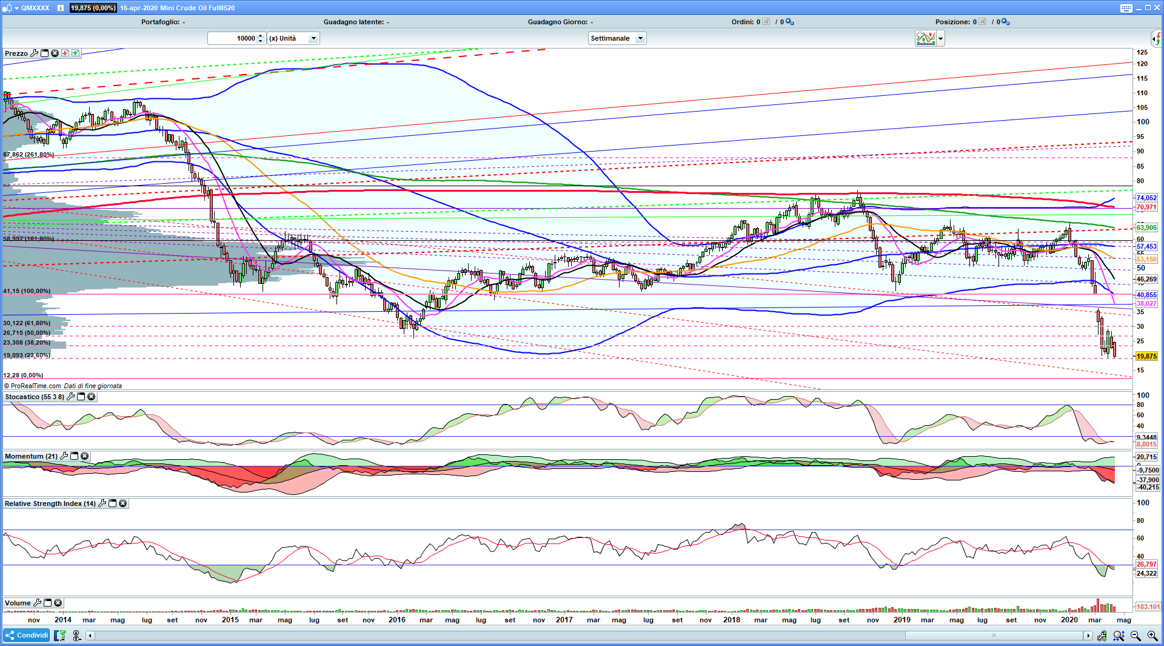Maximize the Stocastico panel

pos(81,397)
